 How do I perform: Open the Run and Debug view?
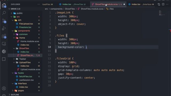(x=4, y=29)
